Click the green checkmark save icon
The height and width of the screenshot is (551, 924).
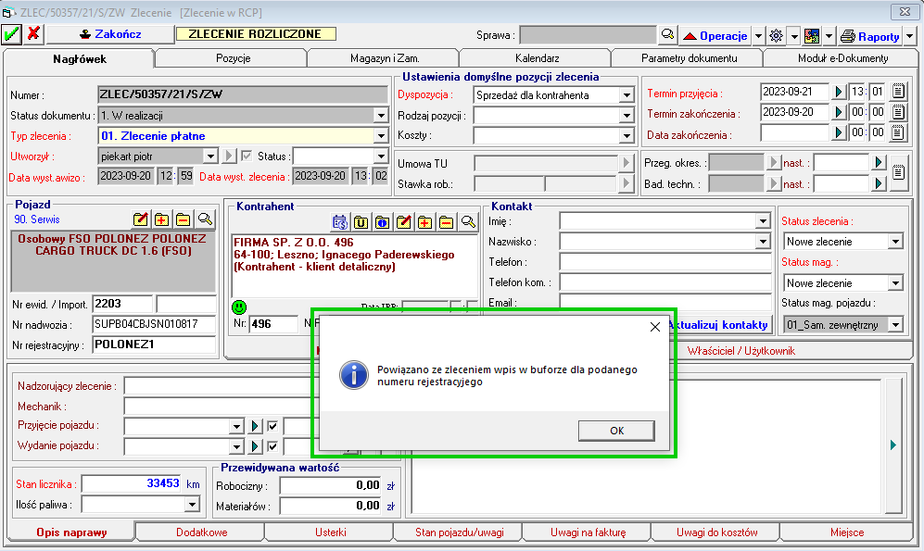12,34
